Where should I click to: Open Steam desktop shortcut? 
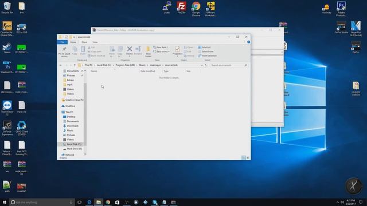click(x=7, y=47)
